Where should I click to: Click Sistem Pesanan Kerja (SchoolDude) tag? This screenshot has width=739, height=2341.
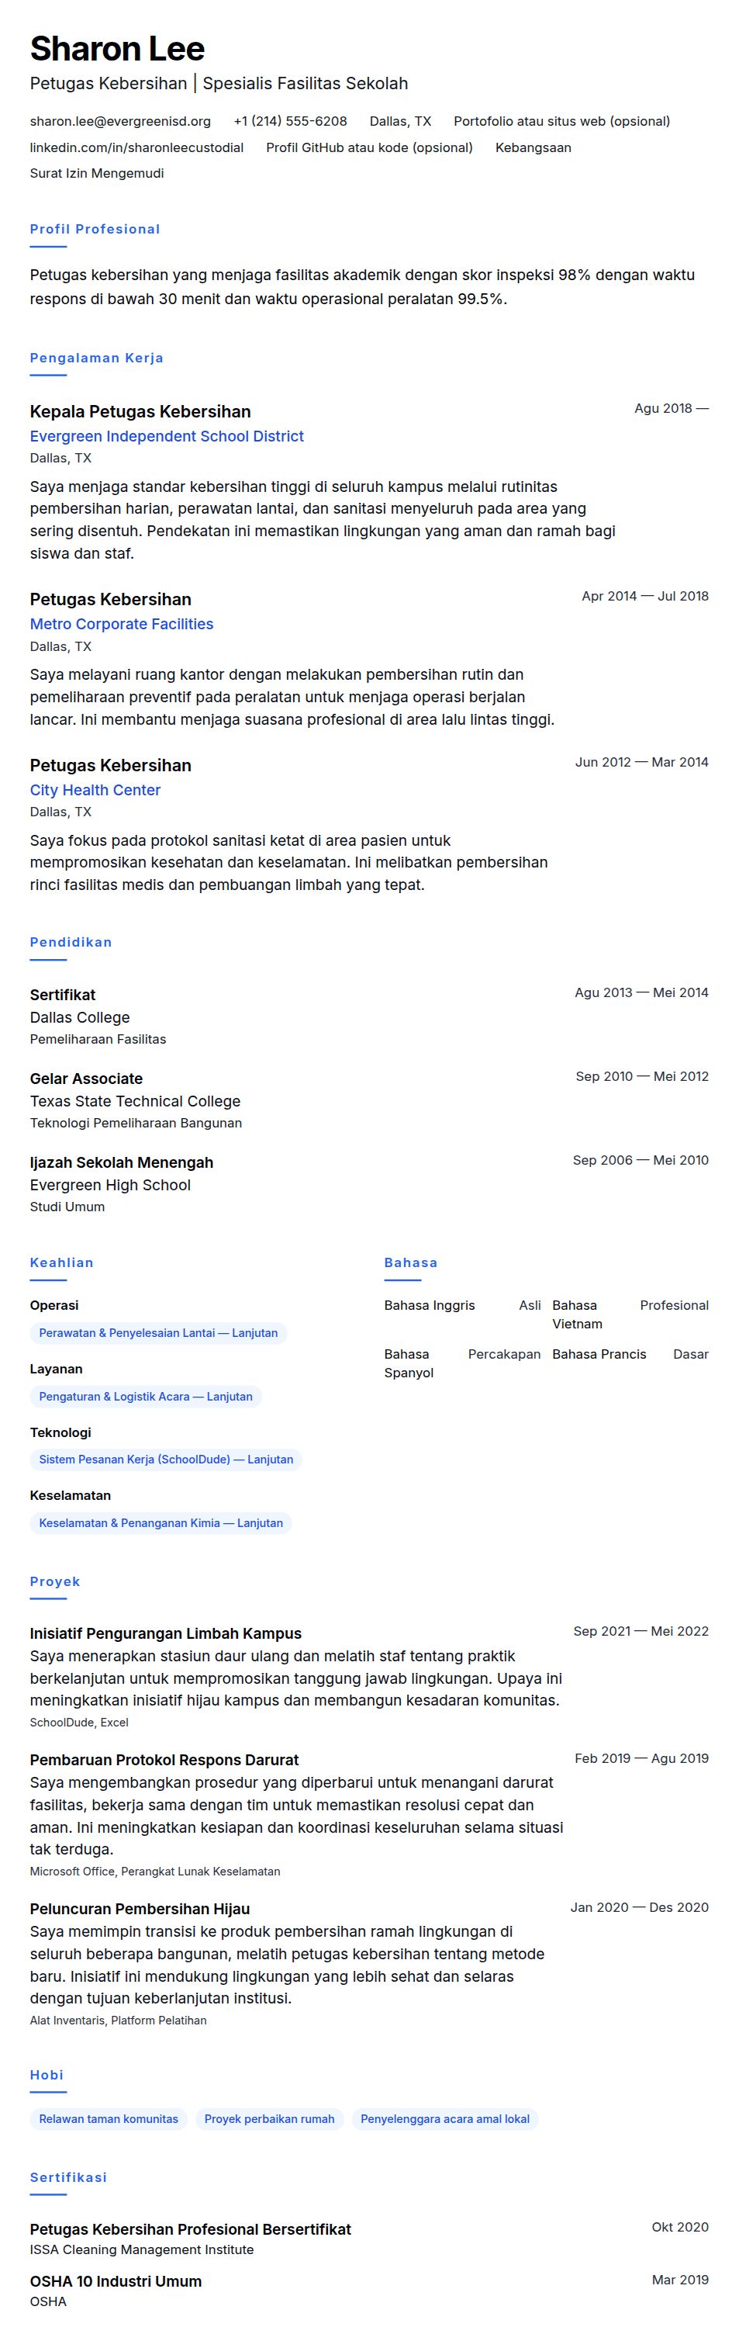[x=166, y=1460]
